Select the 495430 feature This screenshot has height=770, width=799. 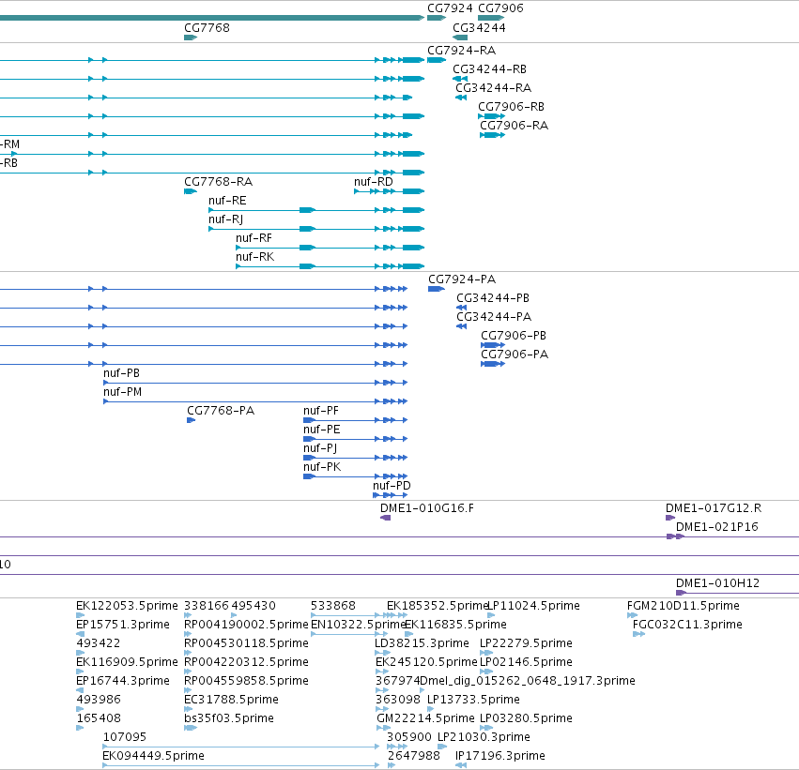pos(235,616)
